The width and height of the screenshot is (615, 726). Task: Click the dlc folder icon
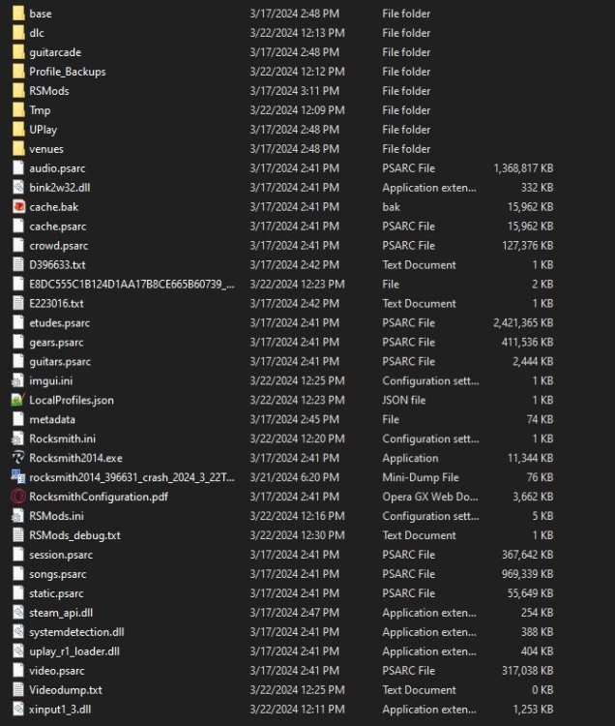[18, 32]
